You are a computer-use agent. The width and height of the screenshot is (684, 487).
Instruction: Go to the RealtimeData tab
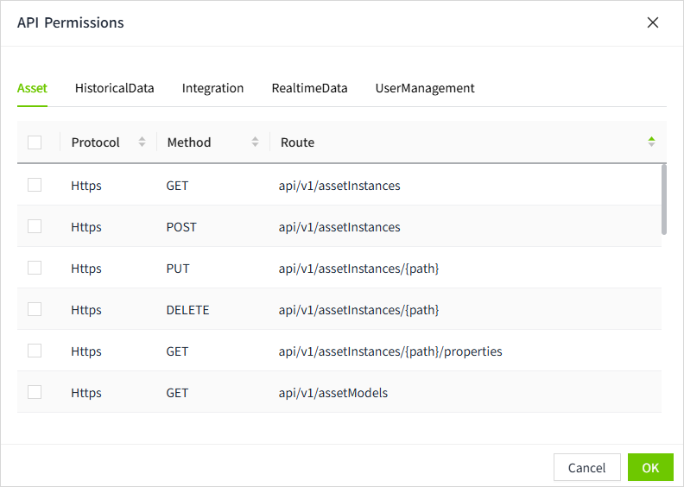point(309,88)
